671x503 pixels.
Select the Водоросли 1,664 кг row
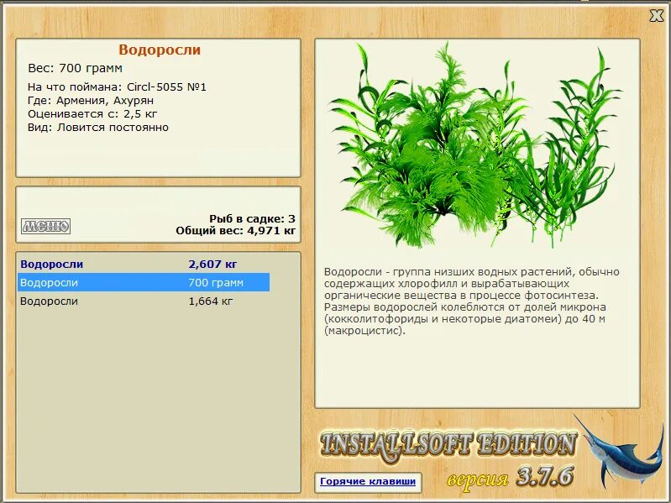[144, 301]
